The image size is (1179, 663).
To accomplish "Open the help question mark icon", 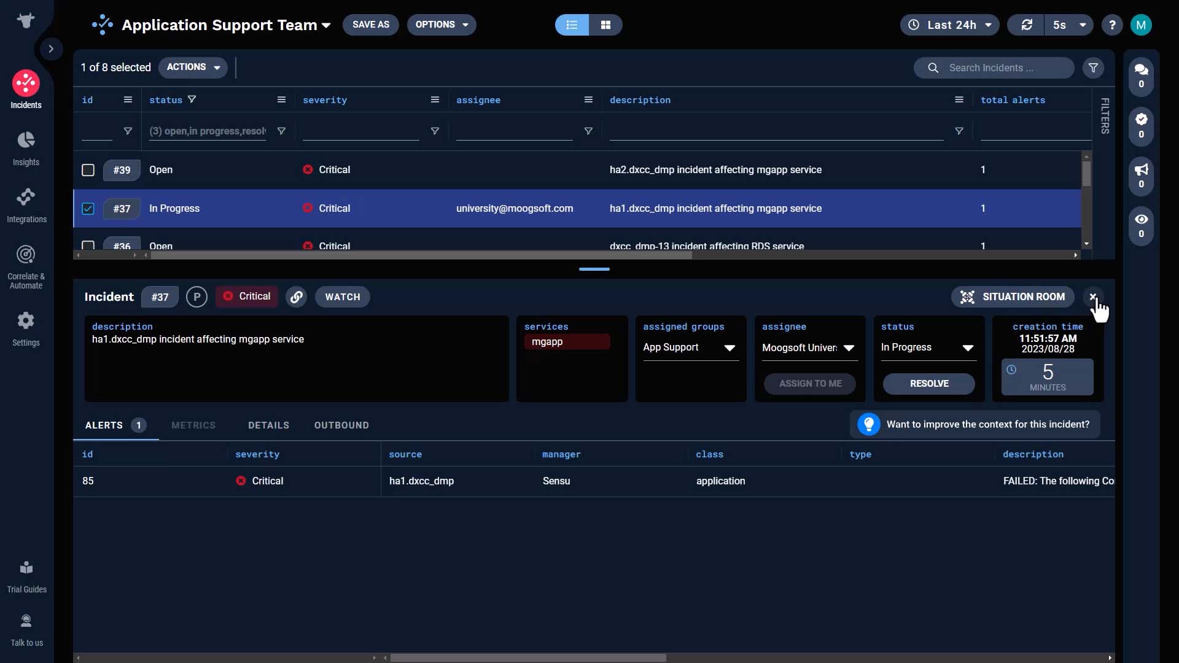I will pyautogui.click(x=1112, y=25).
